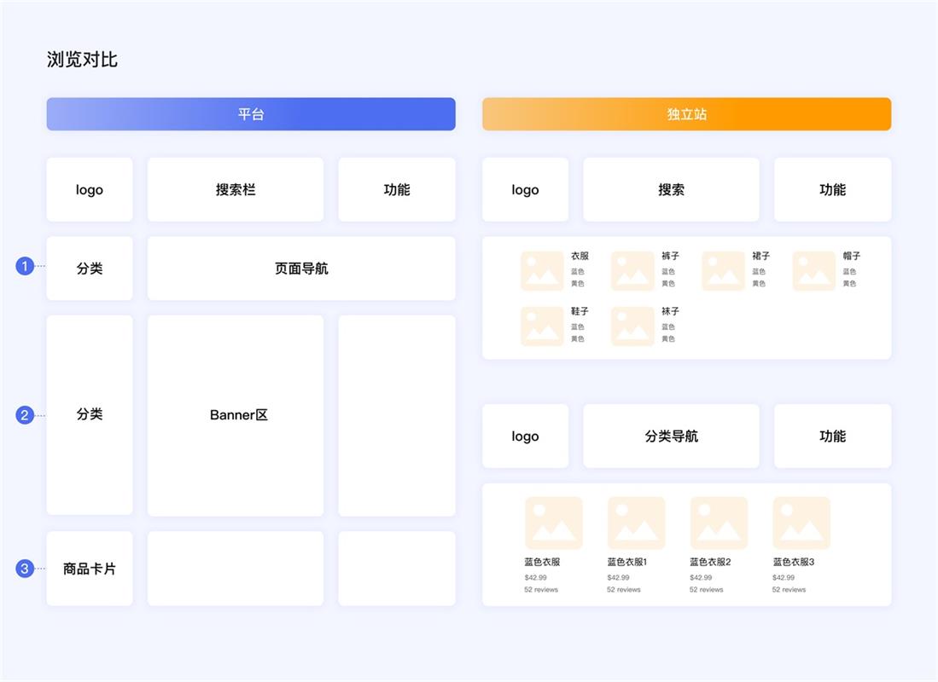The height and width of the screenshot is (682, 938).
Task: Open the 分类导航 block
Action: pyautogui.click(x=671, y=436)
